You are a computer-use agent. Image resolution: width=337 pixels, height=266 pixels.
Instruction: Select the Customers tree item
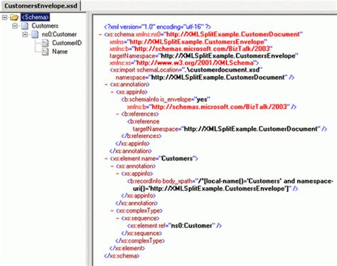point(45,26)
